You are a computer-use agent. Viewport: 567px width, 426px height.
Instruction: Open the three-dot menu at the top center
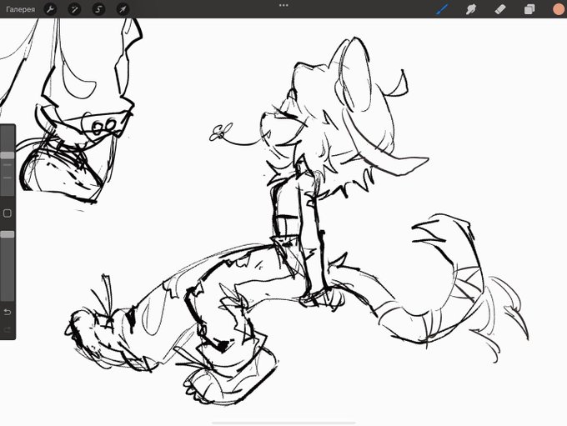283,6
